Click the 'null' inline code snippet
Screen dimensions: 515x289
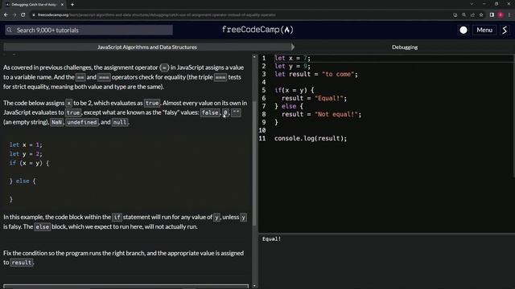pyautogui.click(x=120, y=122)
